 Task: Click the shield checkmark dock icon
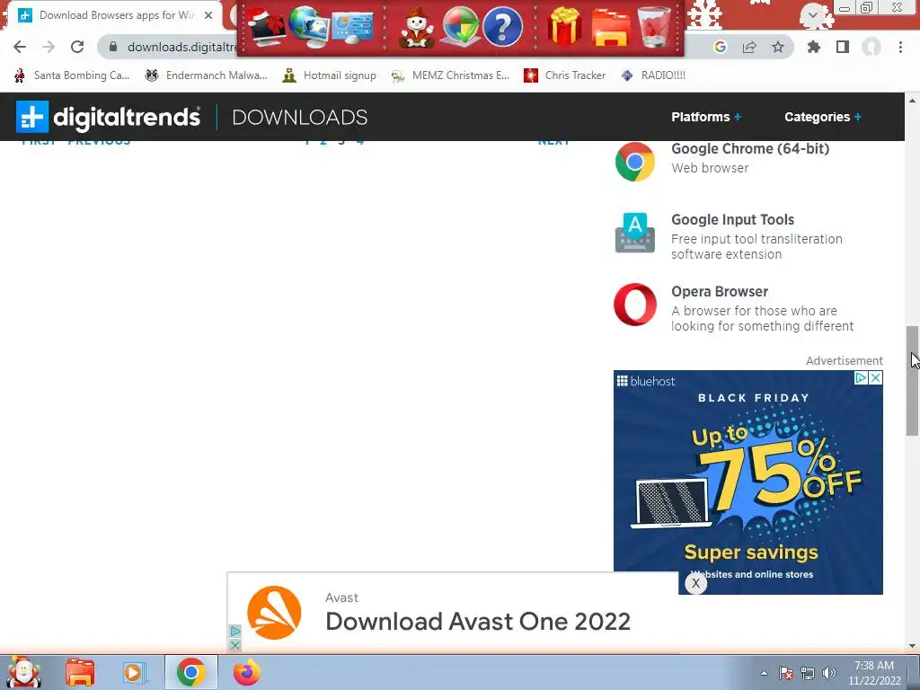461,27
